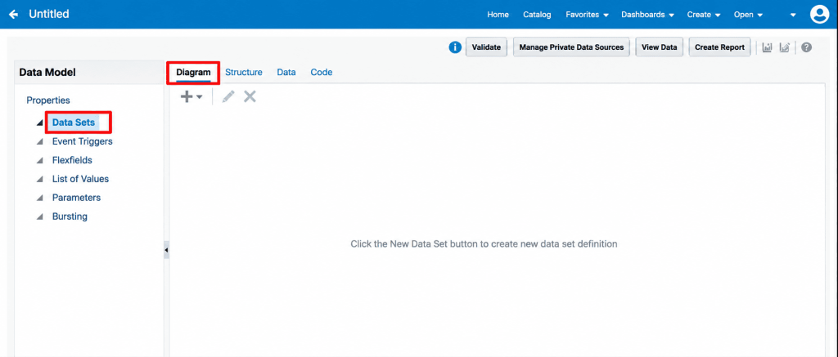
Task: Select Data Sets in the tree
Action: pyautogui.click(x=73, y=123)
